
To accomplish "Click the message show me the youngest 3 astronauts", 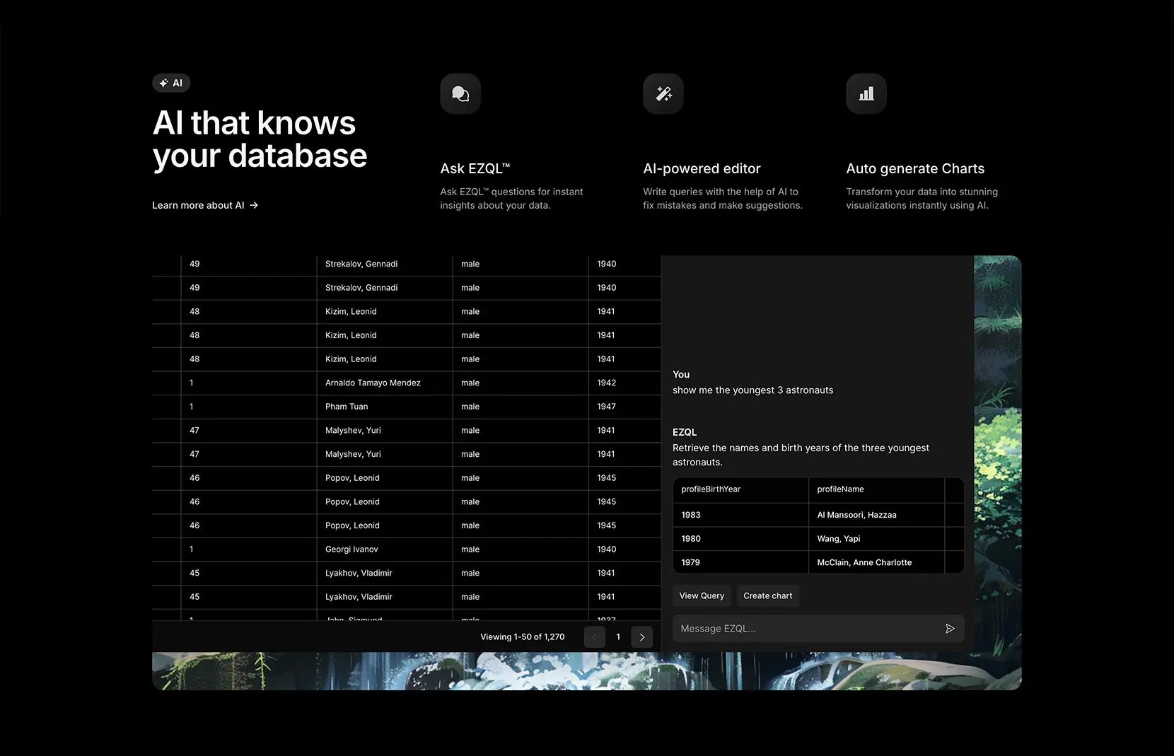I will coord(752,390).
